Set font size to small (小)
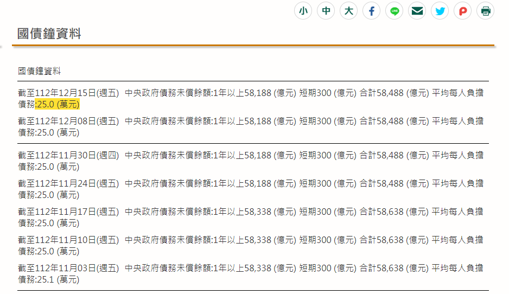509x294 pixels. (303, 11)
